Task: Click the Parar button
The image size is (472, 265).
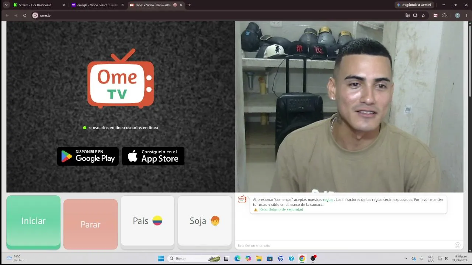Action: tap(90, 224)
